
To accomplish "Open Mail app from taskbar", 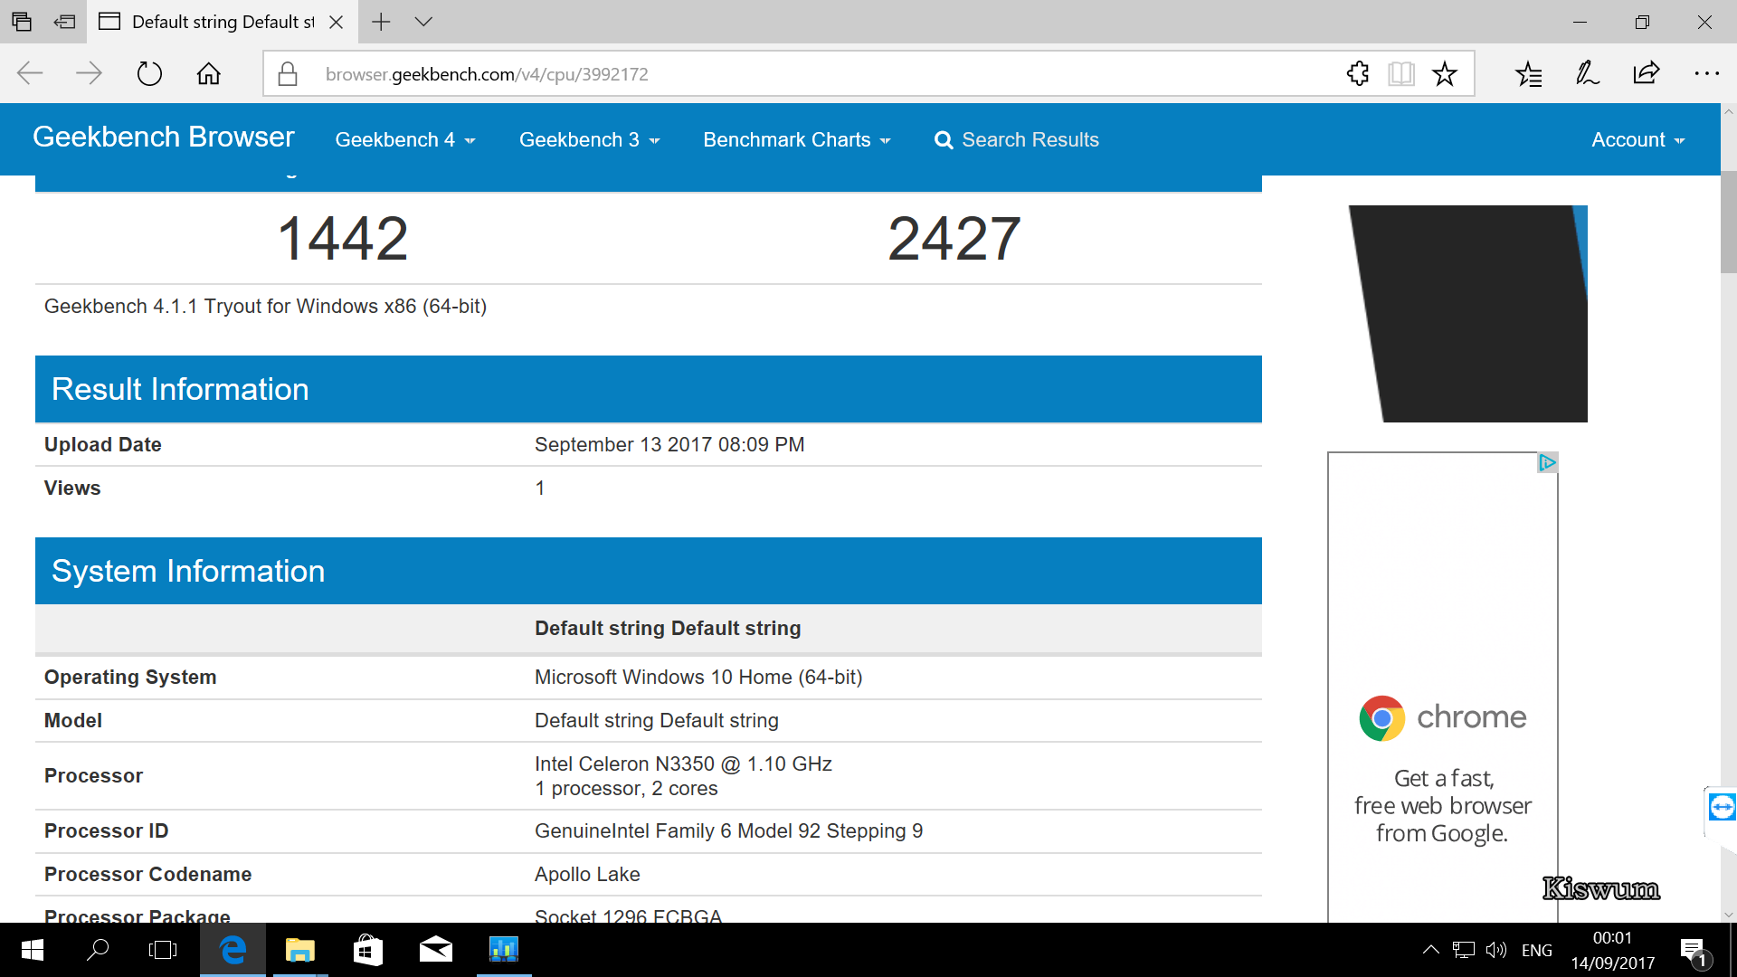I will (435, 950).
